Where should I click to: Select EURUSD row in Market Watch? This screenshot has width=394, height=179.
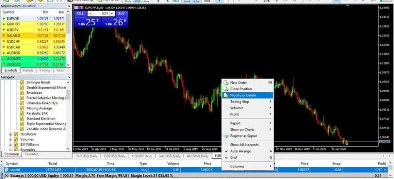[33, 18]
